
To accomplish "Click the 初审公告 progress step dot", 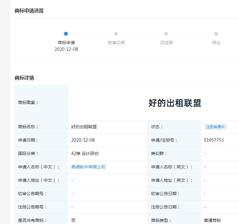I will [116, 34].
